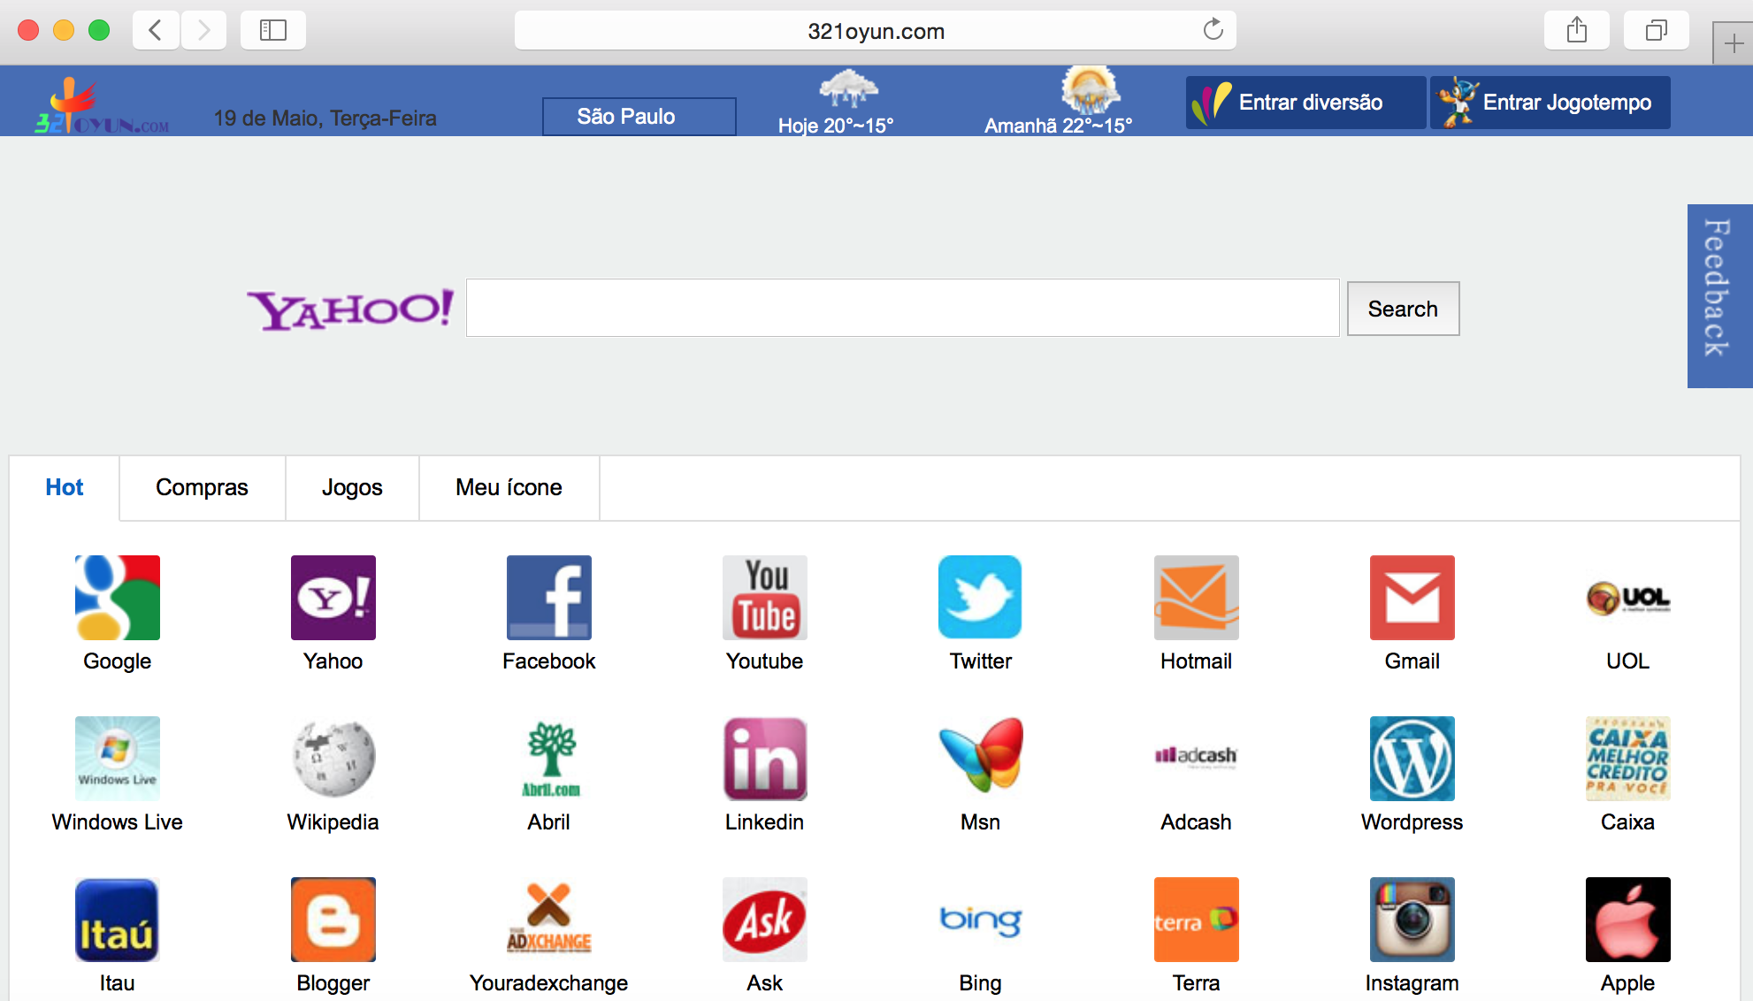Open the Meu ícone tab

point(509,488)
